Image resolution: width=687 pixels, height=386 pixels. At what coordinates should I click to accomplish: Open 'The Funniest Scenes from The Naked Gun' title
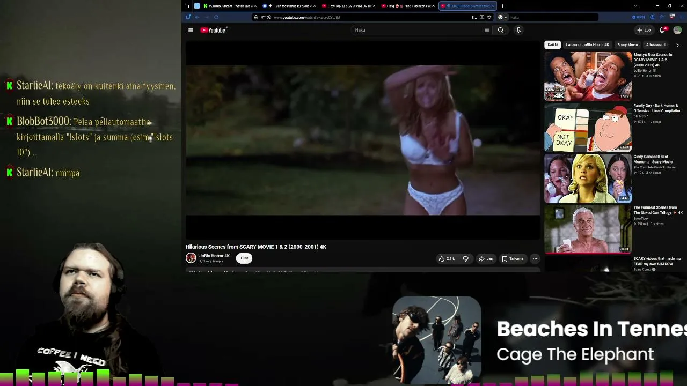click(658, 210)
